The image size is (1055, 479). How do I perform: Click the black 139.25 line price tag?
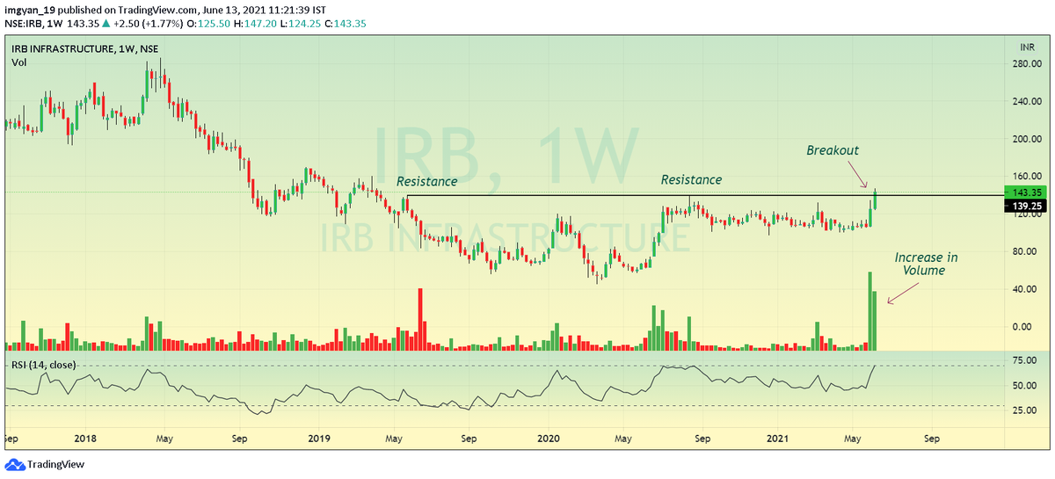[1026, 205]
